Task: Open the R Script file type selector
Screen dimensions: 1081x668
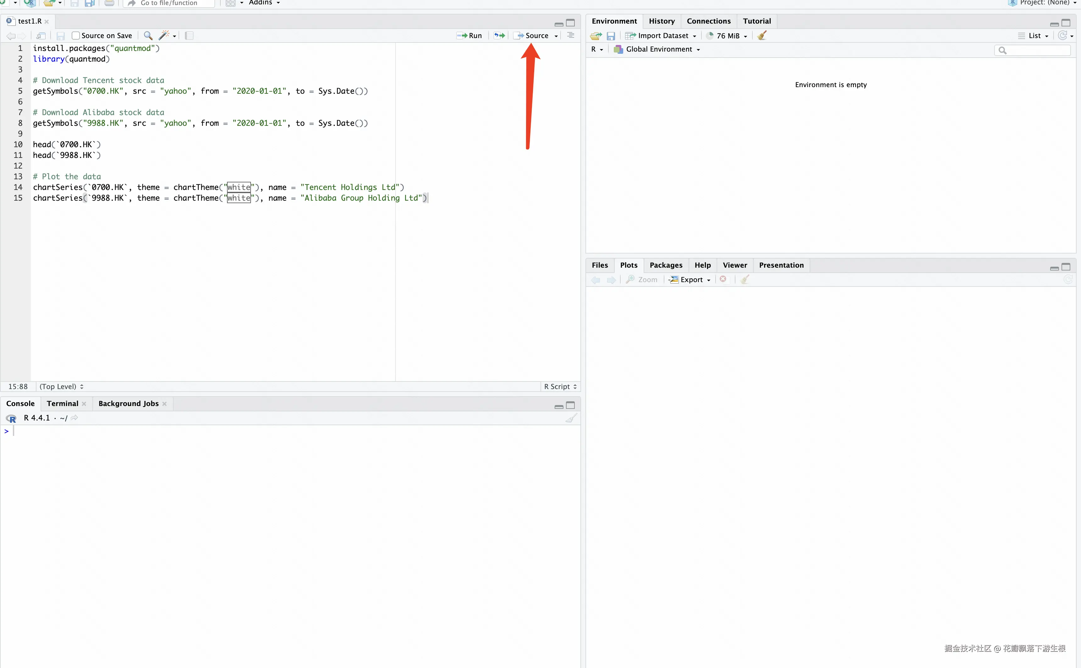Action: click(560, 387)
